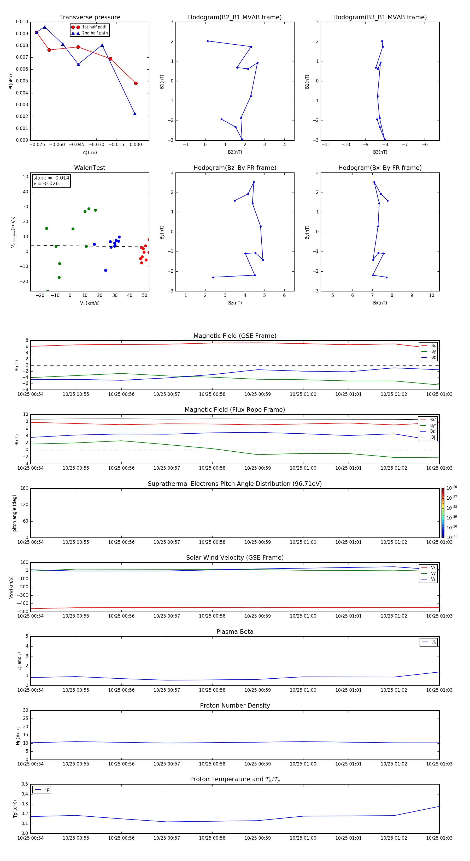Click the Tp legend in Proton Temperature plot
The height and width of the screenshot is (861, 470).
42,790
